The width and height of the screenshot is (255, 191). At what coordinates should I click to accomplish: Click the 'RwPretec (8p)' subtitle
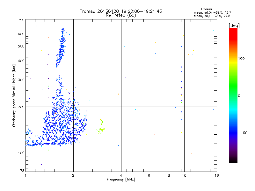[121, 15]
